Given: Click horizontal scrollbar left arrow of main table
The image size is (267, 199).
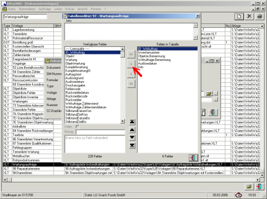Looking at the screenshot, I should pos(5,180).
